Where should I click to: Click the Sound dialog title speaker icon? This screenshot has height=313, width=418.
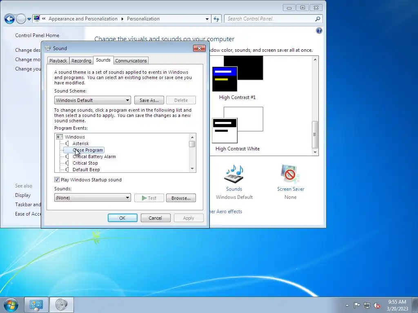coord(48,48)
